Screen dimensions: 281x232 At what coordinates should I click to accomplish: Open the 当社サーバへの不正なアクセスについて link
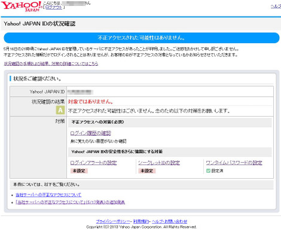48,195
